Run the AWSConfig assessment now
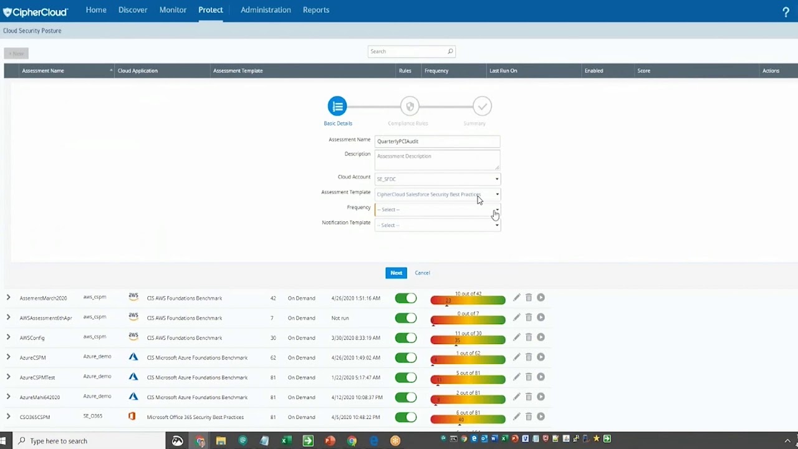This screenshot has height=449, width=798. [x=541, y=337]
